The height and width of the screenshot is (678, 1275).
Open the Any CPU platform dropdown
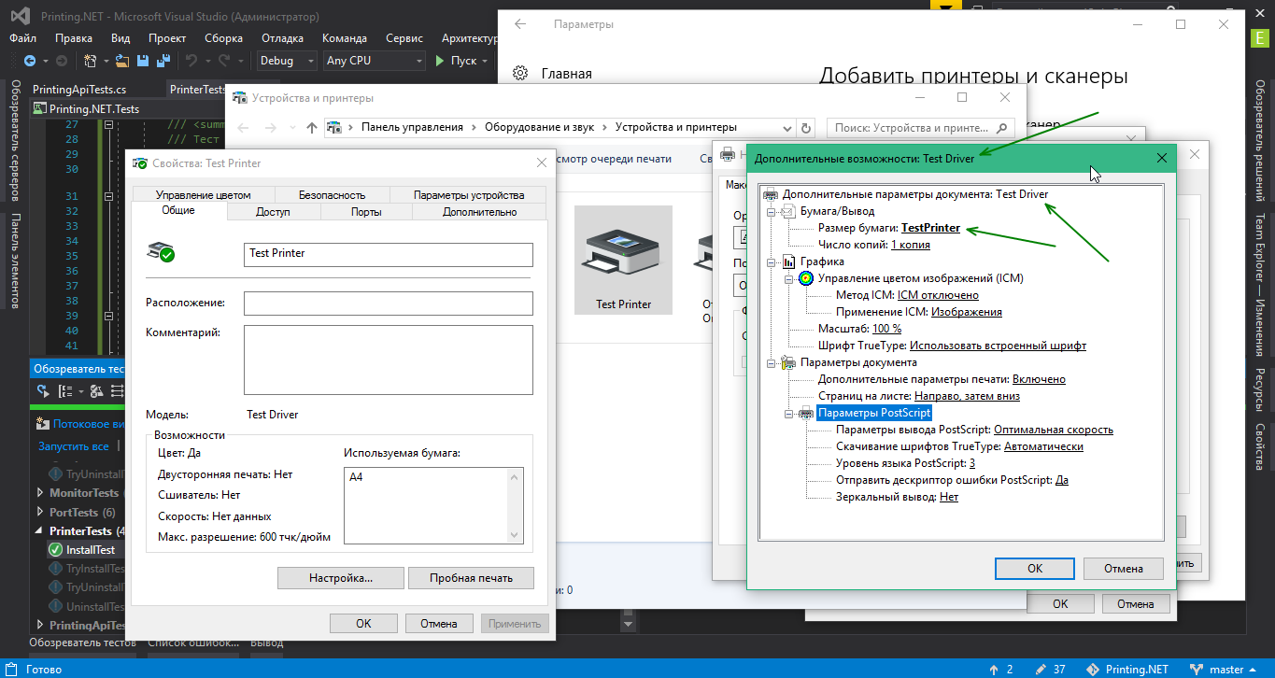(x=374, y=61)
